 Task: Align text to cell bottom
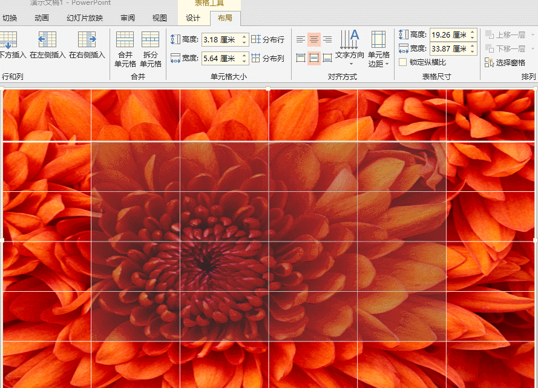327,58
